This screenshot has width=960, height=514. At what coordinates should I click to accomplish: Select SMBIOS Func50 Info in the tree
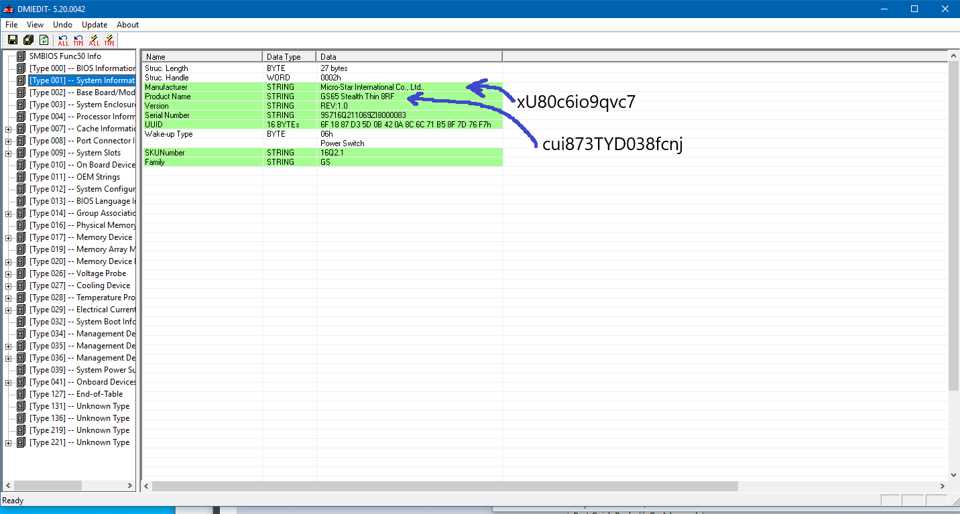tap(65, 56)
